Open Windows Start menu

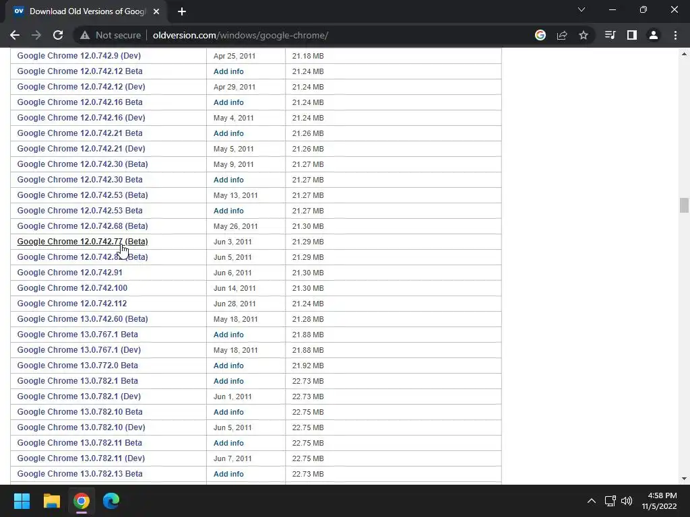pyautogui.click(x=22, y=501)
